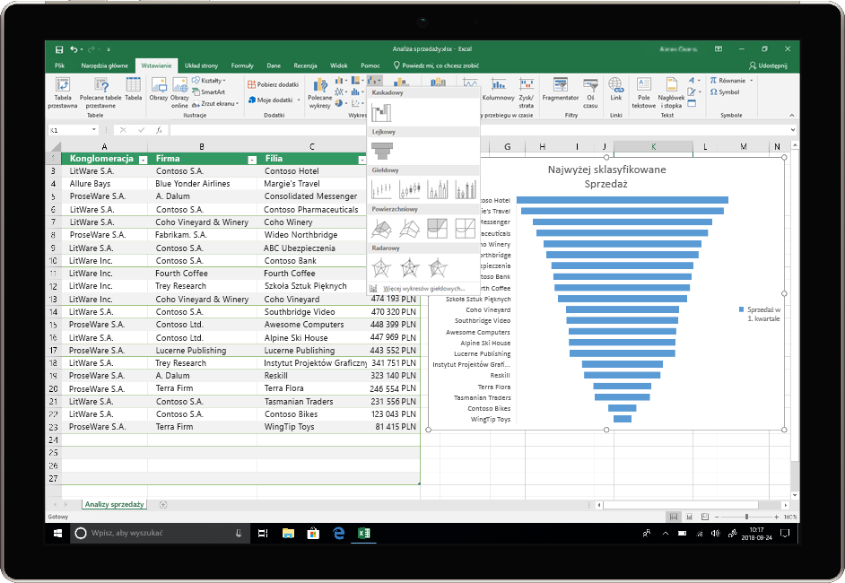Viewport: 845px width, 583px height.
Task: Pick the open-high-low-close candlestick chart
Action: point(410,189)
